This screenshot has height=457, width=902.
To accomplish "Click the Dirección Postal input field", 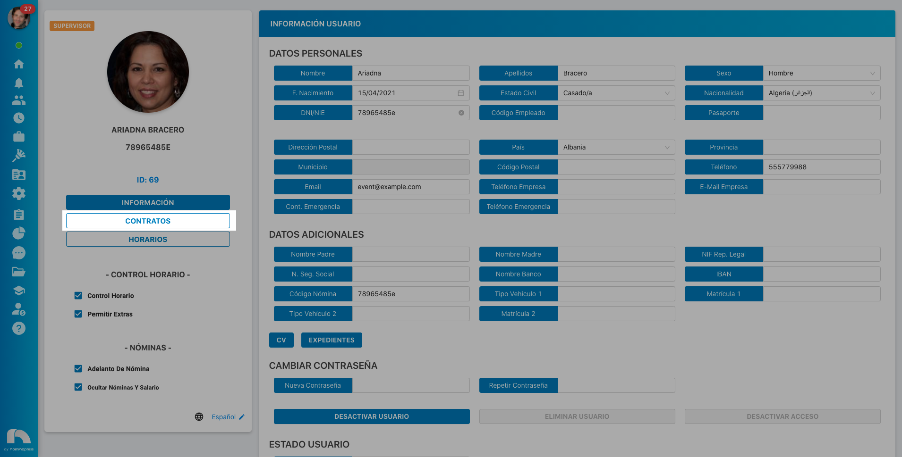I will (411, 147).
